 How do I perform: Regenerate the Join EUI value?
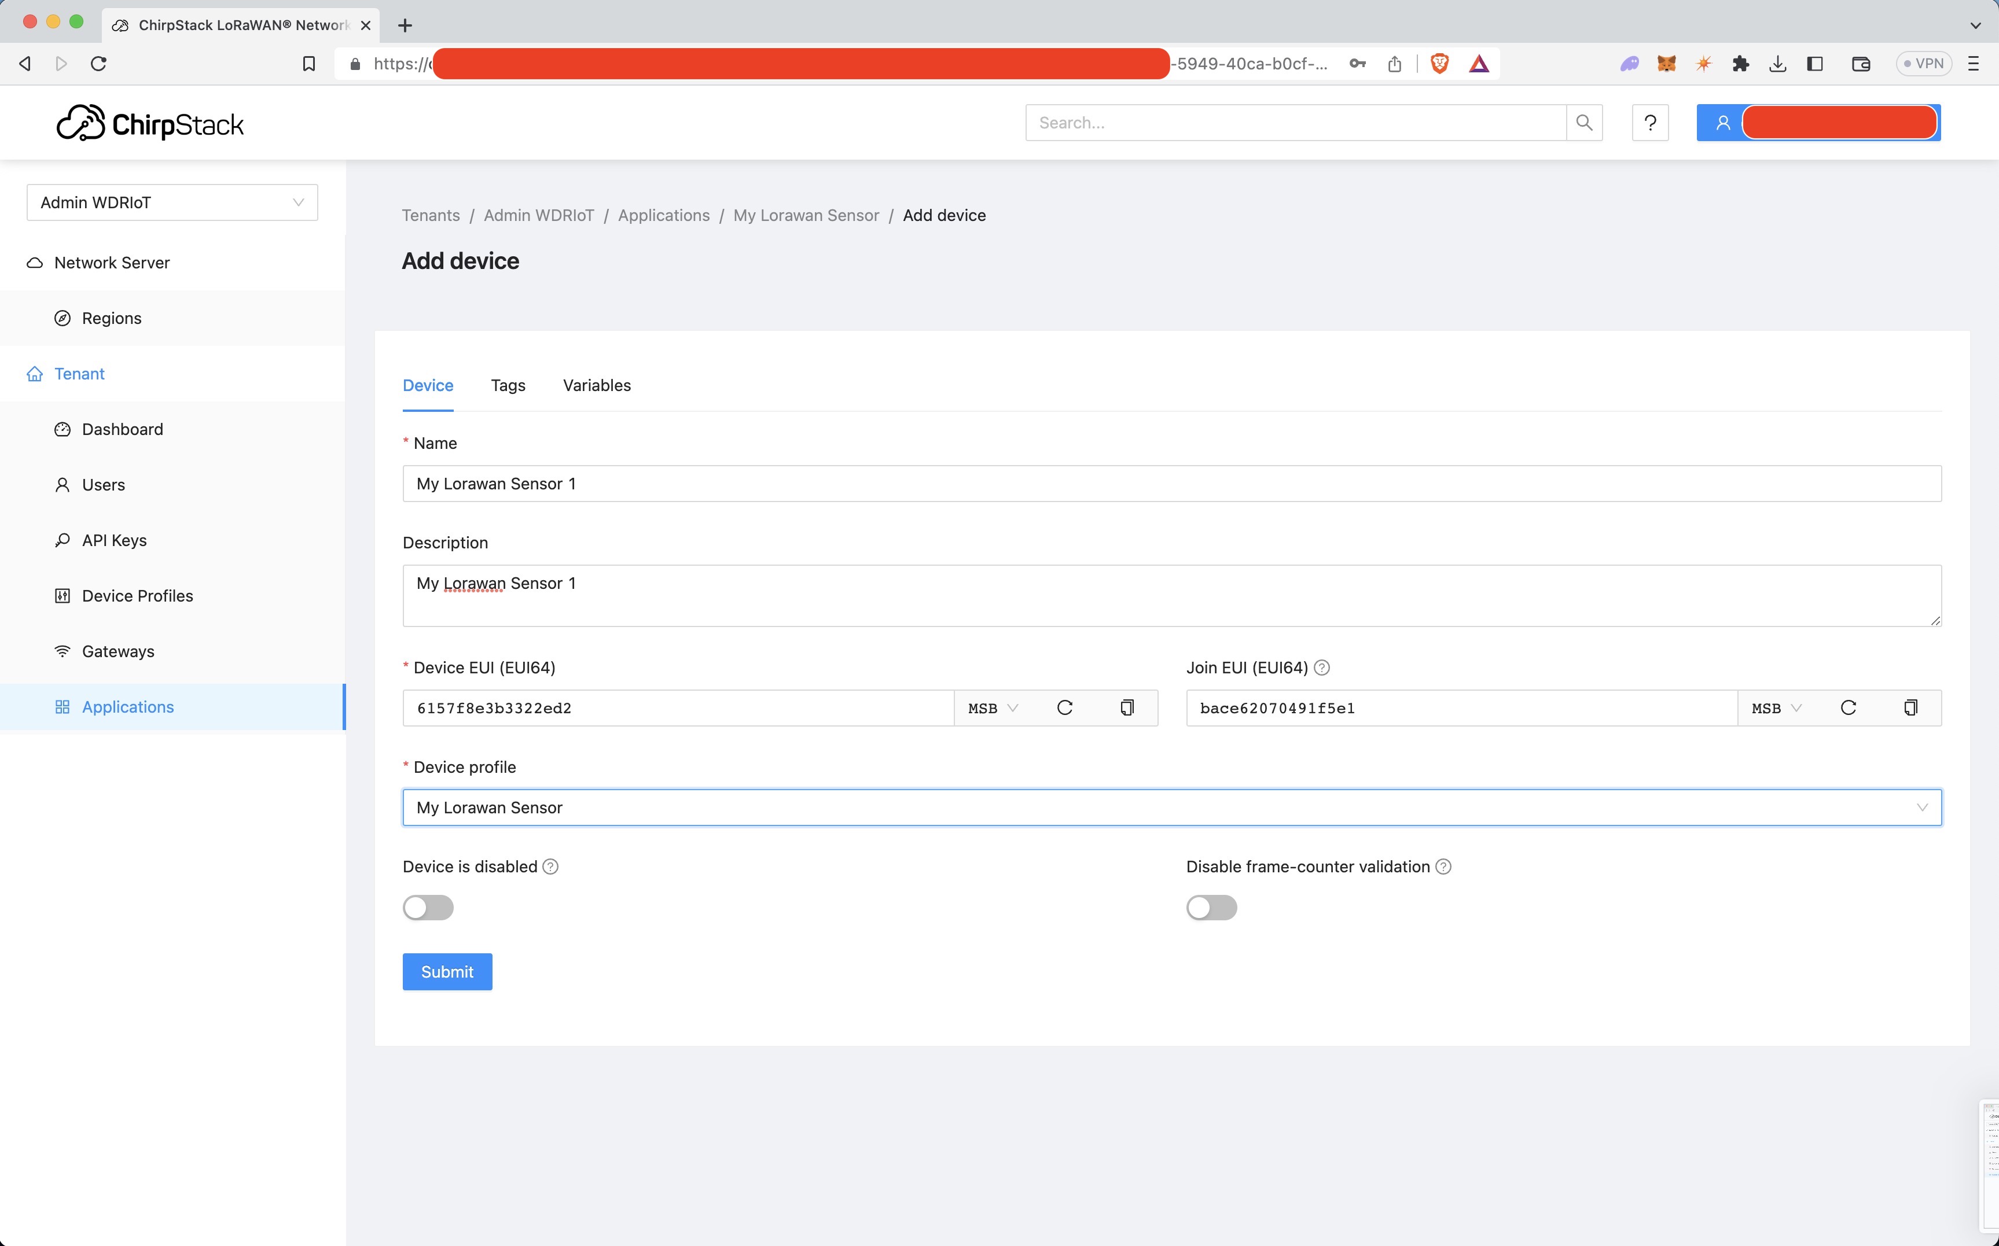click(1847, 708)
